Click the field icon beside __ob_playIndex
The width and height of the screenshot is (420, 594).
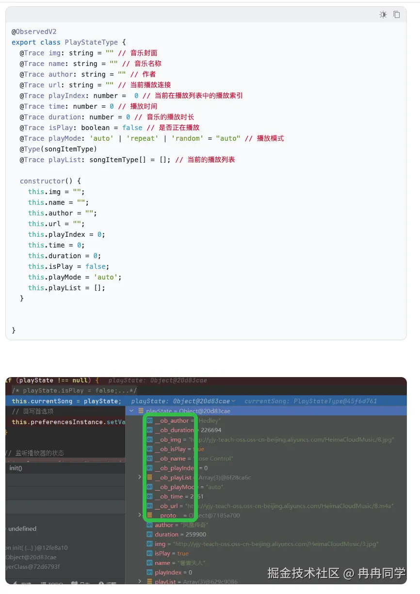(149, 468)
